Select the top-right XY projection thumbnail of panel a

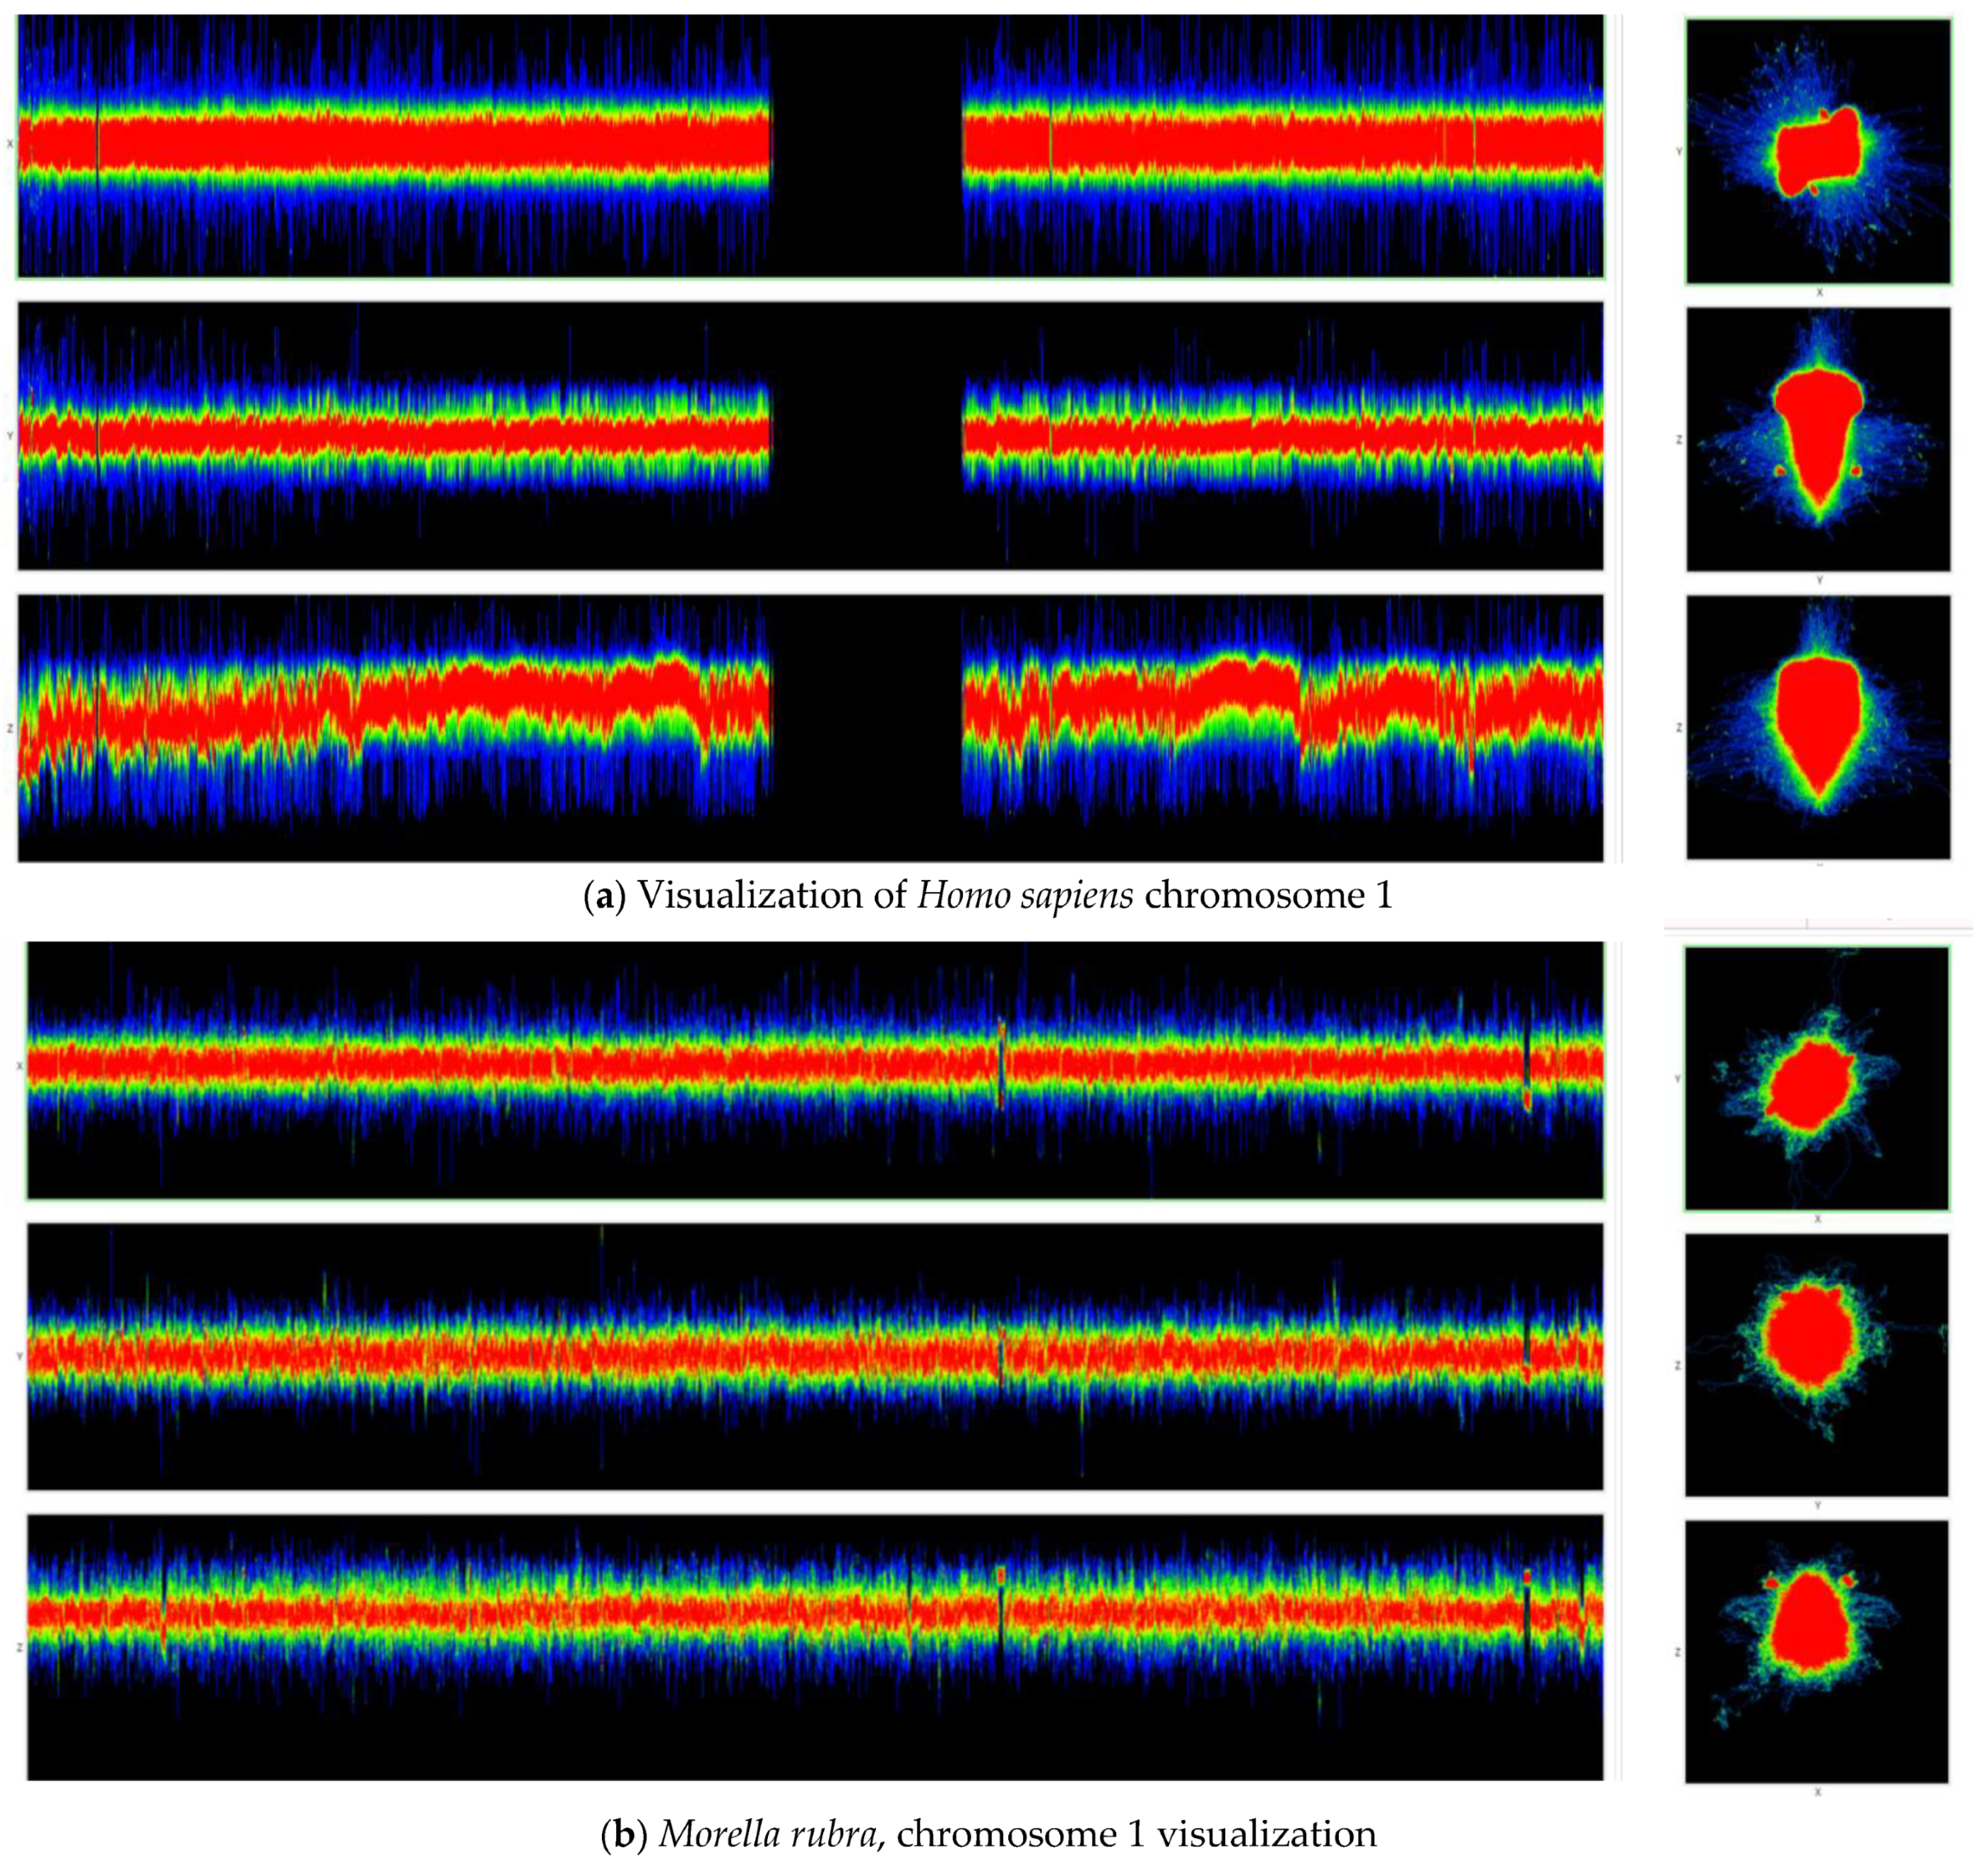coord(1817,151)
